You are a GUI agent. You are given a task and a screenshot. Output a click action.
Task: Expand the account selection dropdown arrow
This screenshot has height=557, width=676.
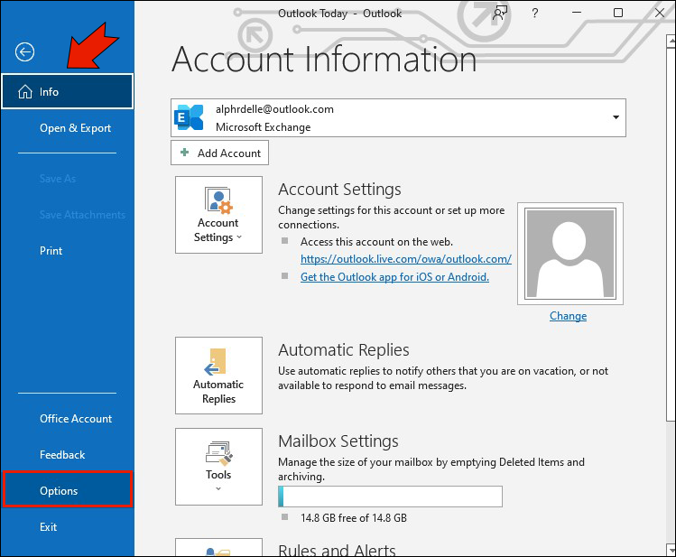[x=616, y=117]
